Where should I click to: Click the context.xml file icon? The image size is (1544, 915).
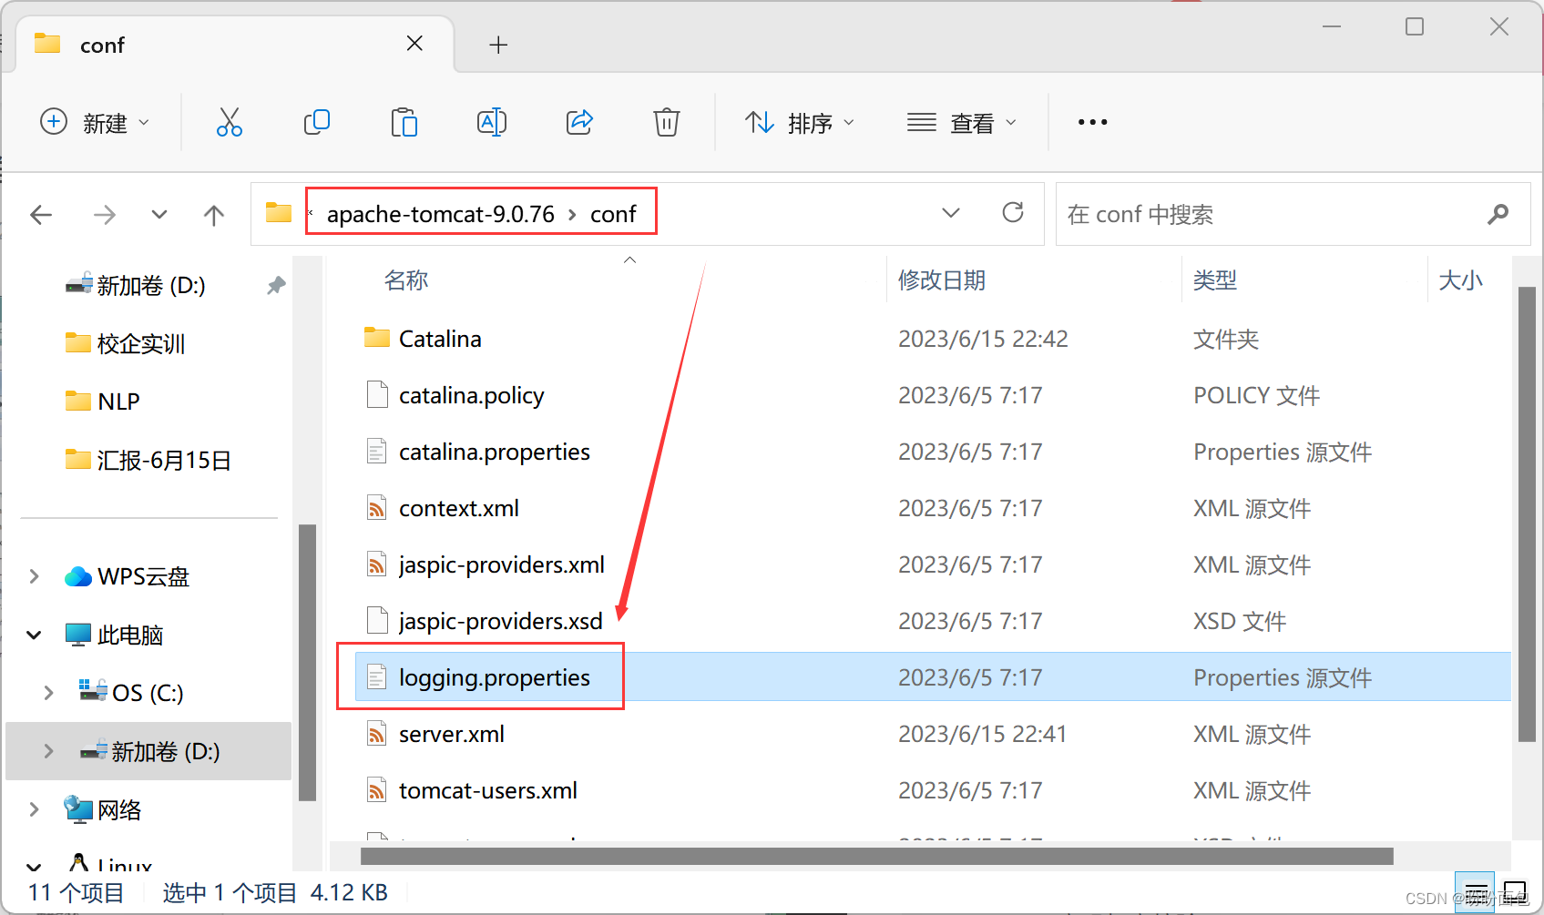(x=376, y=508)
